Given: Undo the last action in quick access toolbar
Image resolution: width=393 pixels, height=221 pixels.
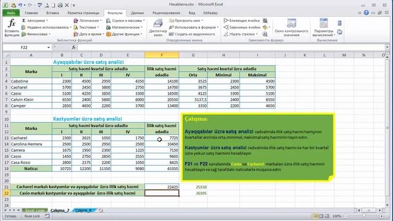Looking at the screenshot, I should point(20,5).
